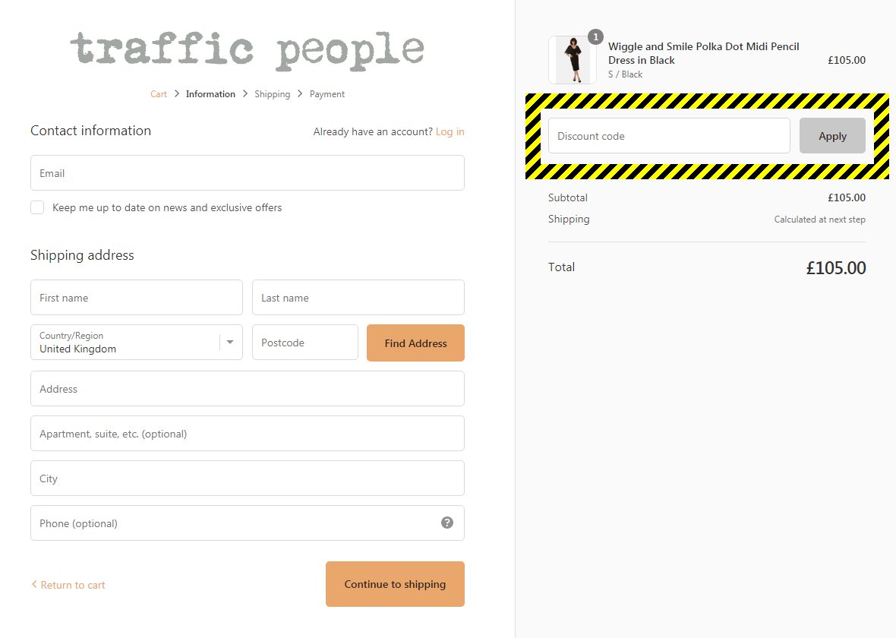Focus the Postcode field

[305, 343]
